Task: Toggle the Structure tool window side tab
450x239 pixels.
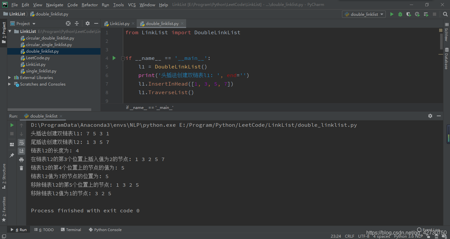Action: click(4, 176)
